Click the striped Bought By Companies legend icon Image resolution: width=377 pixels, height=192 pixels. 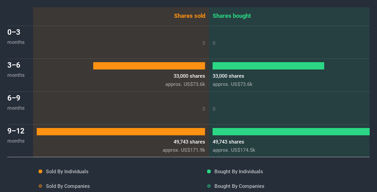(x=209, y=186)
